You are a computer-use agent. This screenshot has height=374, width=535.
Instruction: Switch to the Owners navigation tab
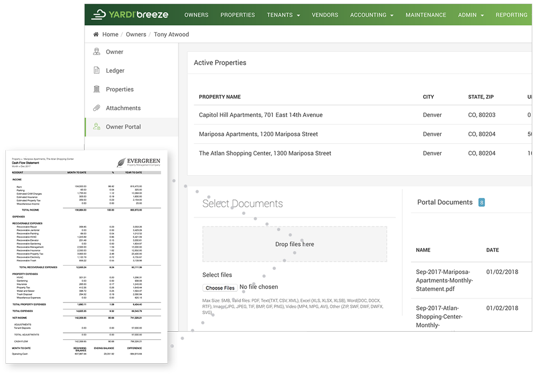tap(196, 15)
